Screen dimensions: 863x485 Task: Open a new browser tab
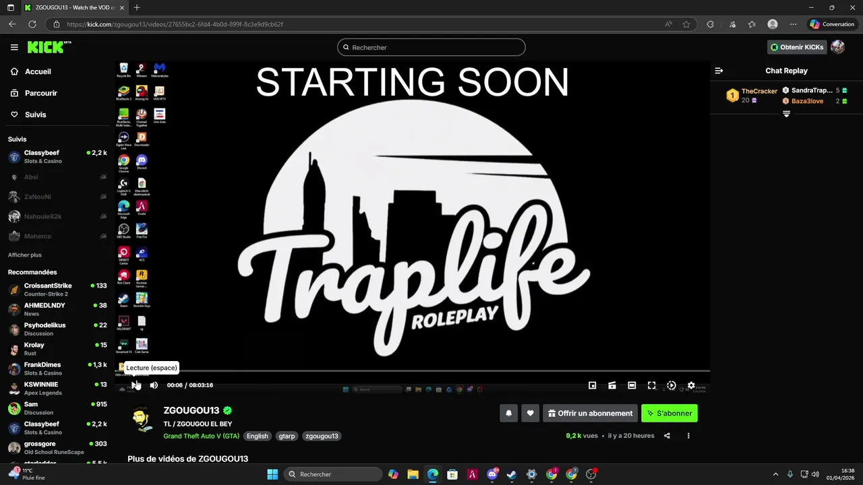(137, 7)
